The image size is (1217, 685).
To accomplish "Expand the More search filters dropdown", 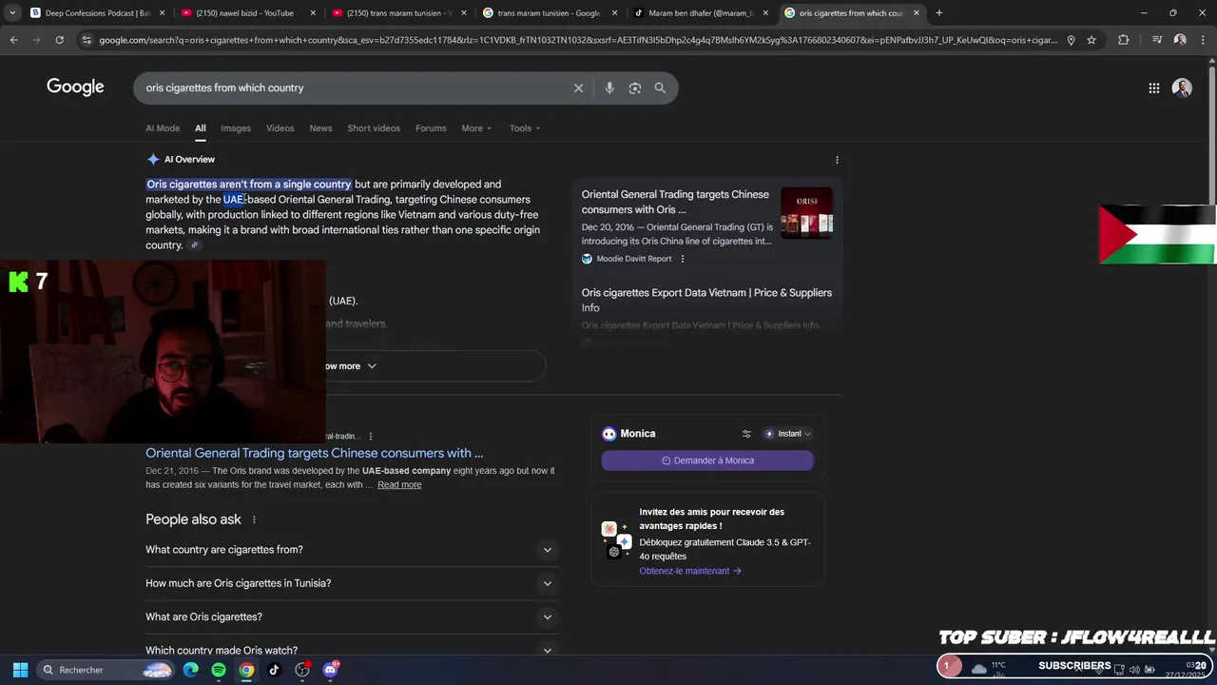I will [x=476, y=128].
